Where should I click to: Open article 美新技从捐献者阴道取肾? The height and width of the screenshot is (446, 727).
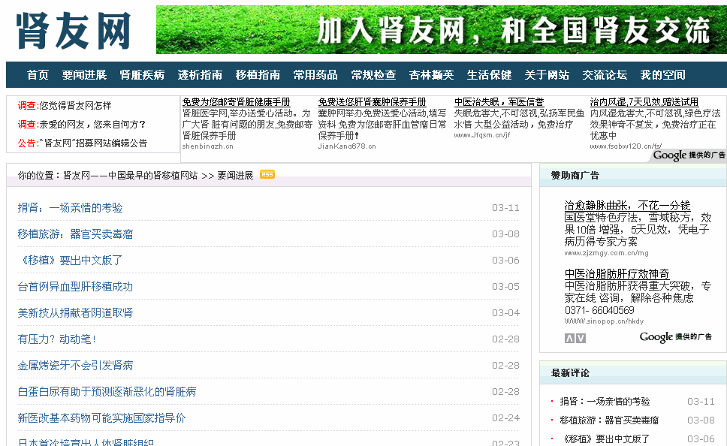click(x=75, y=313)
